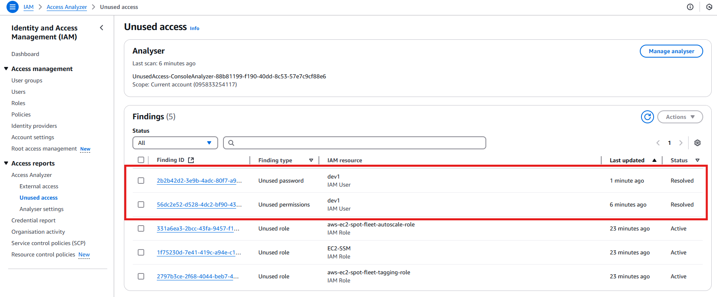The width and height of the screenshot is (717, 297).
Task: Click the magnifier icon in findings search
Action: pos(231,143)
